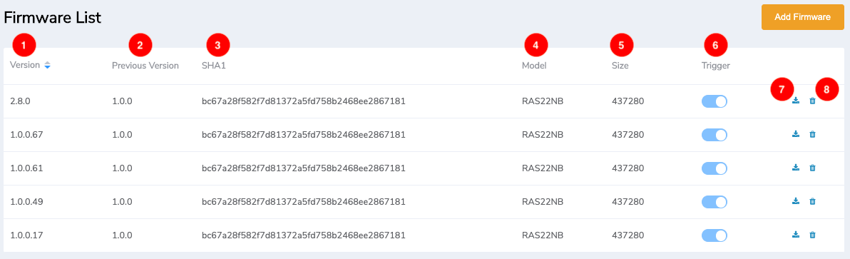Delete firmware version 1.0.0.67
The width and height of the screenshot is (850, 259).
[x=812, y=134]
